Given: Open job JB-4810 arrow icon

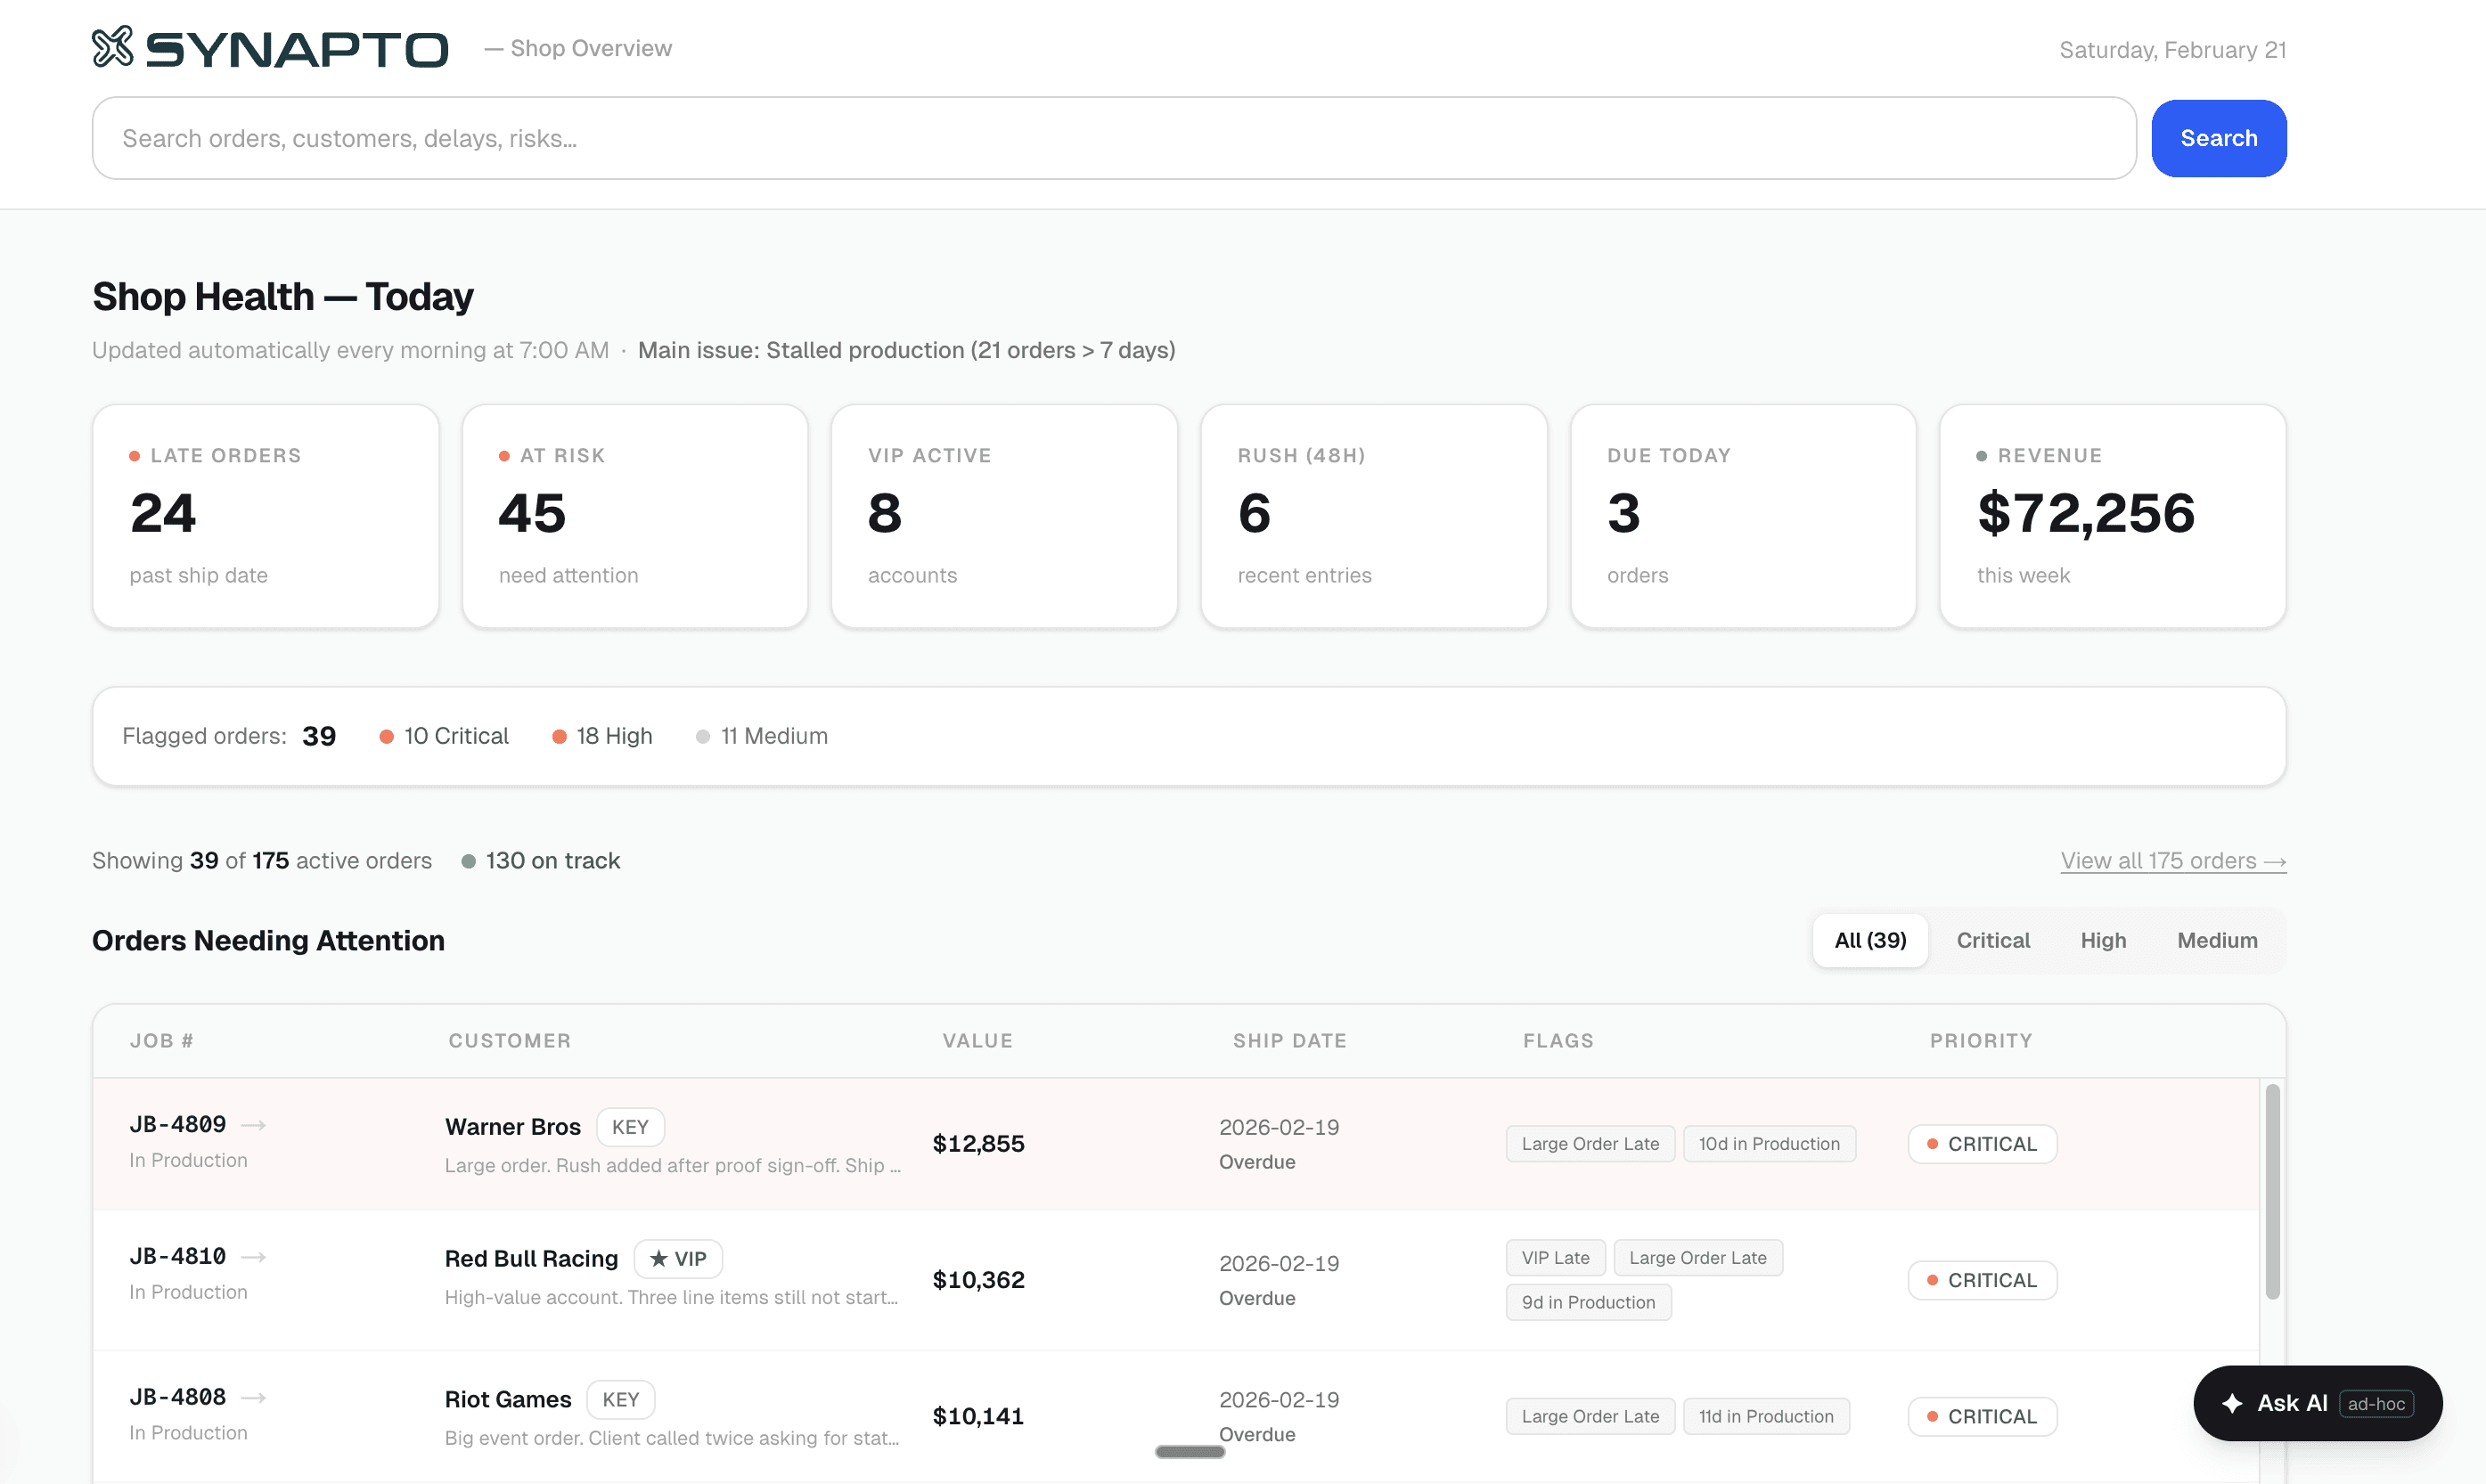Looking at the screenshot, I should tap(254, 1257).
